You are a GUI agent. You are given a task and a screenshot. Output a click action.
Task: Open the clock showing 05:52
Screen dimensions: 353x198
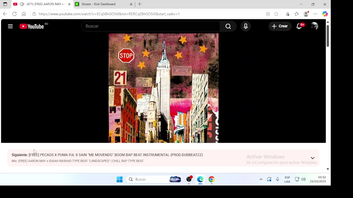[318, 179]
